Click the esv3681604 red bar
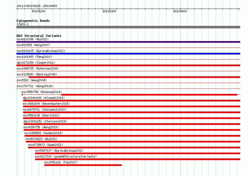 132,106
